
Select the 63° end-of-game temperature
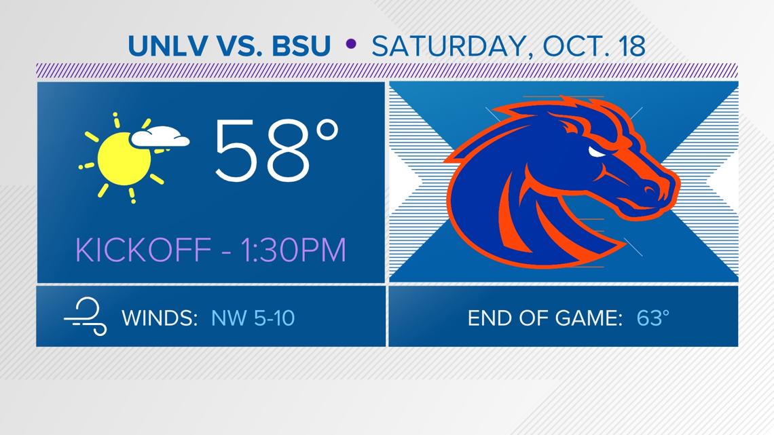[x=652, y=318]
